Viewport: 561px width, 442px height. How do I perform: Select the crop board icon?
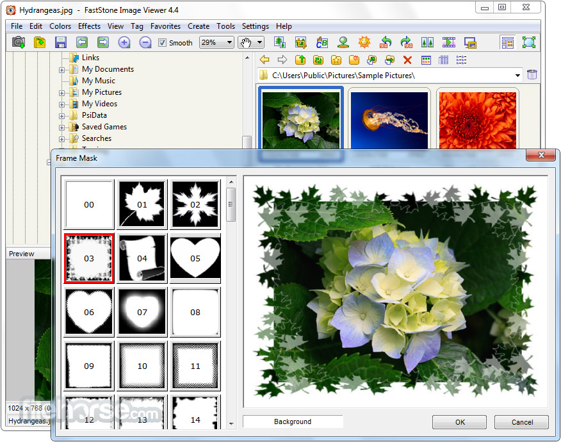(301, 42)
